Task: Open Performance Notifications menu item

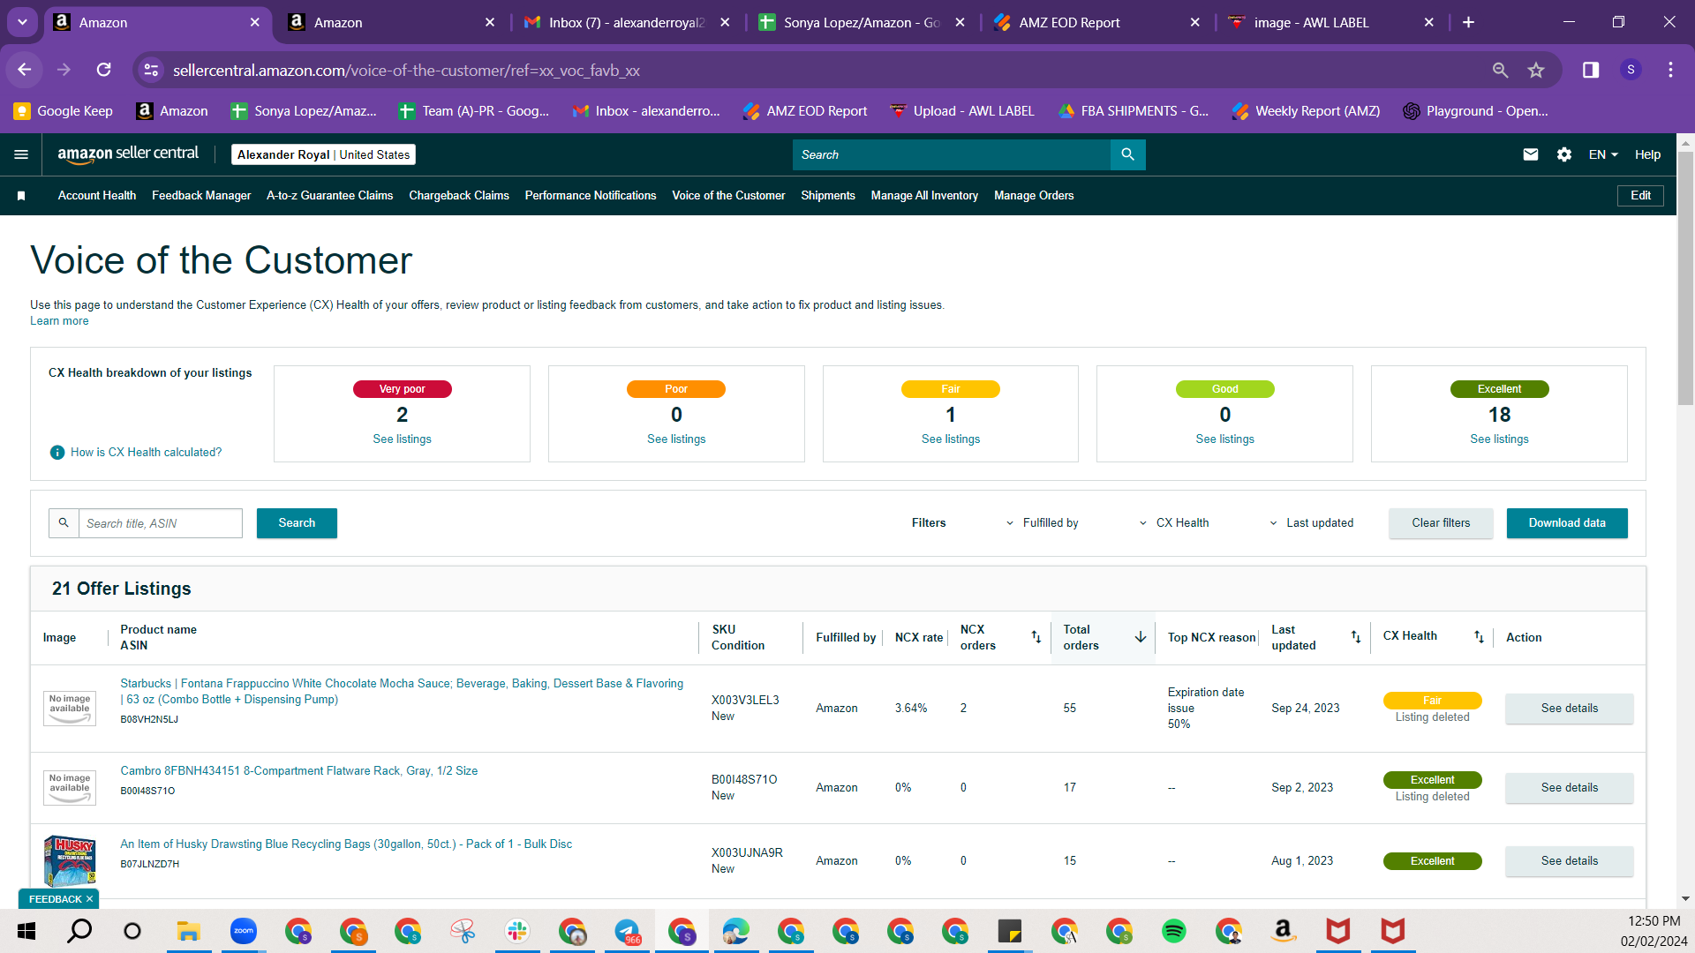Action: 591,196
